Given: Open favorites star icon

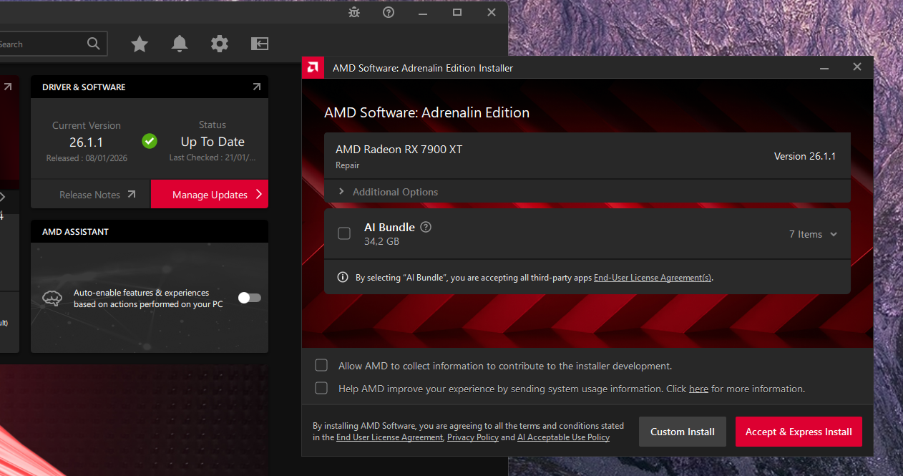Looking at the screenshot, I should coord(140,44).
